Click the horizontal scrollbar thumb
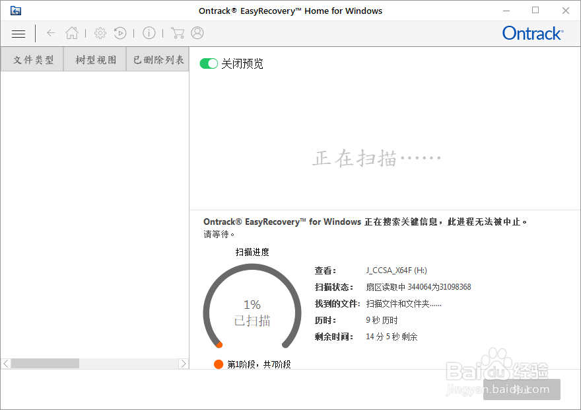 coord(45,364)
